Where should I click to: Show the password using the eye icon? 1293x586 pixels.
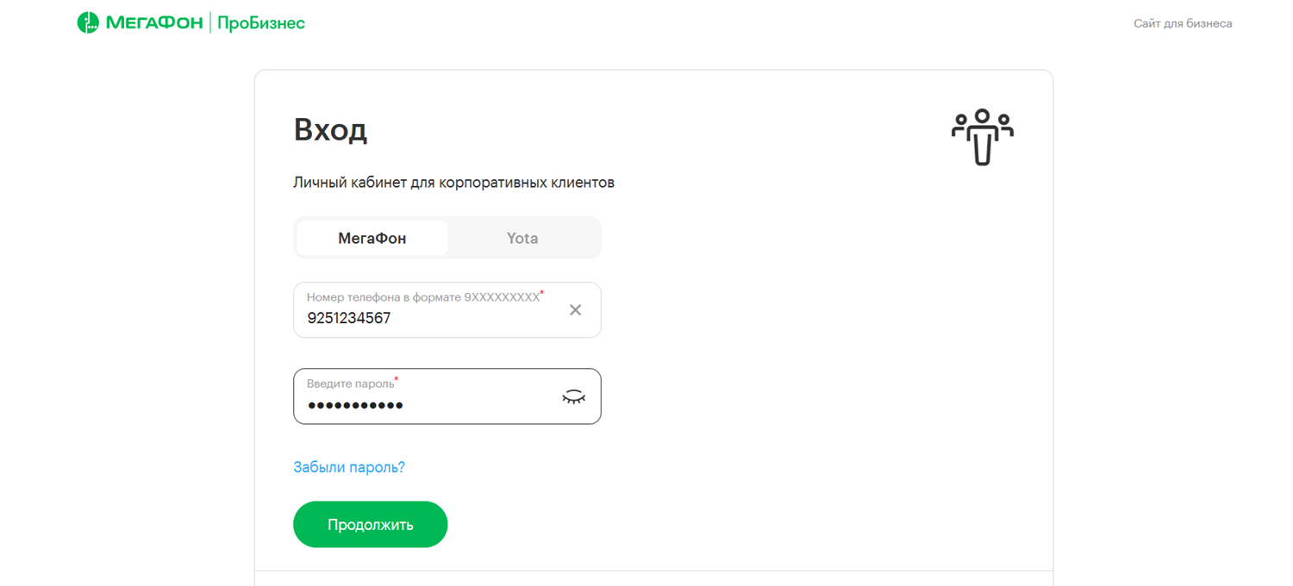tap(573, 396)
